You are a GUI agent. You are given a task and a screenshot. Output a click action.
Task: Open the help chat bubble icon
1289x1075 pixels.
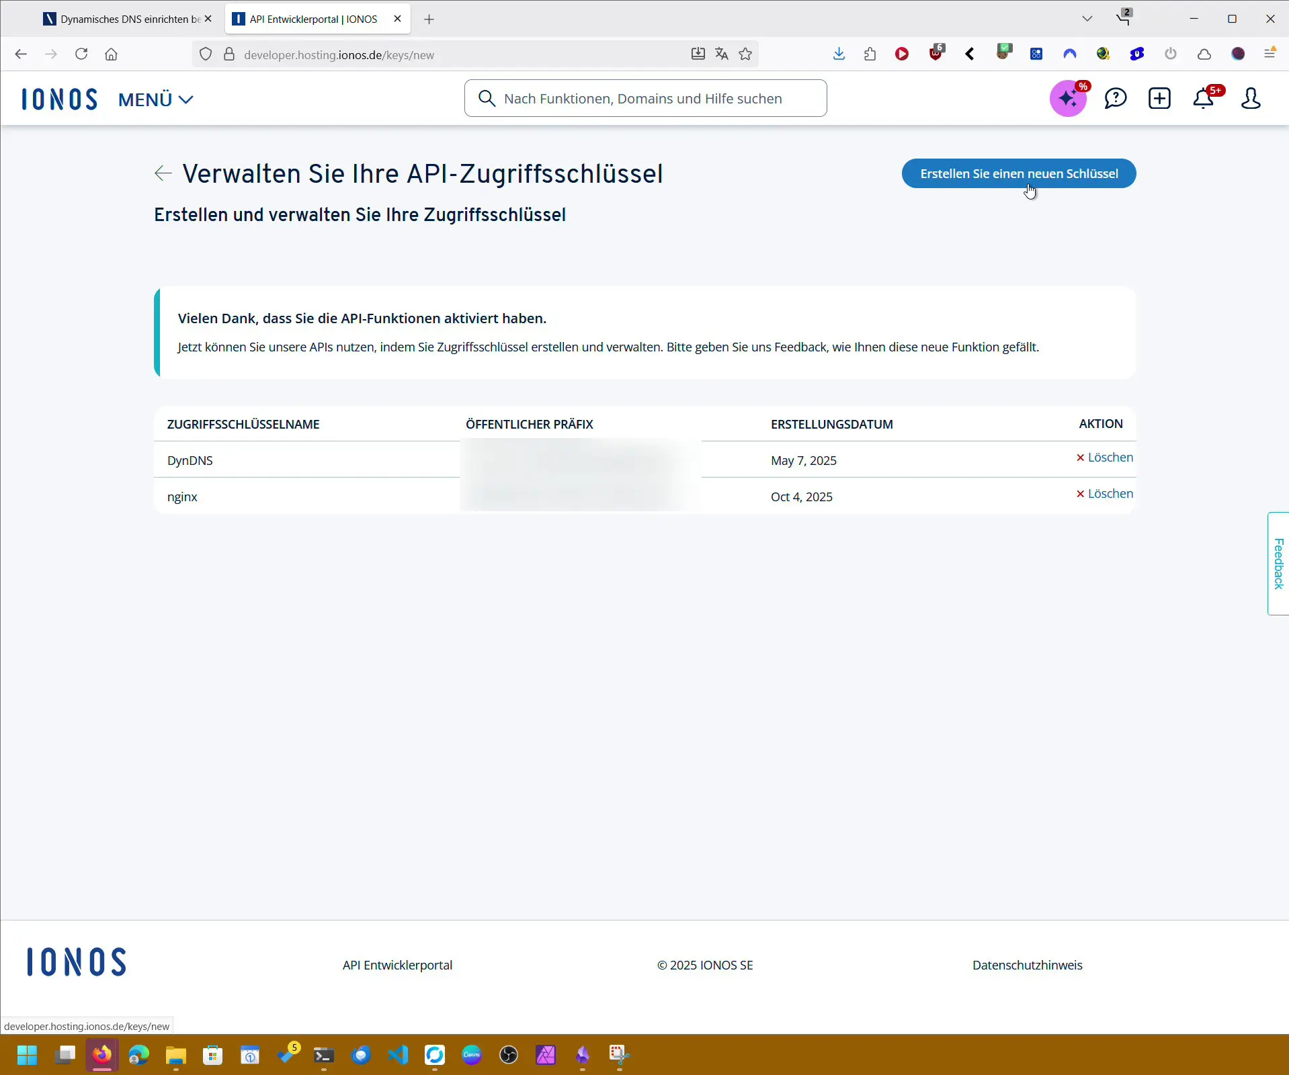point(1115,99)
